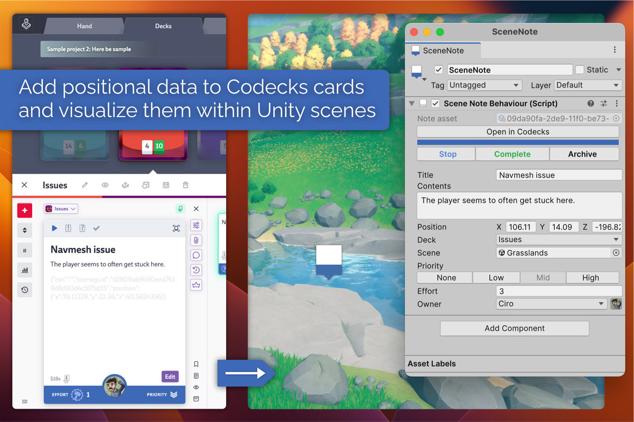Click the Scene object picker circle icon
This screenshot has width=634, height=422.
pyautogui.click(x=616, y=253)
